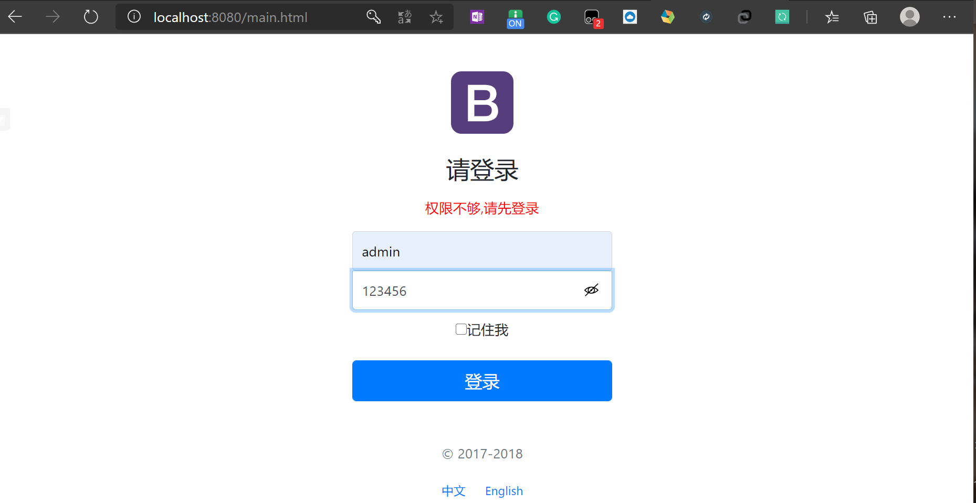Screen dimensions: 976x503
Task: Click the dark round sync extension icon
Action: click(706, 17)
